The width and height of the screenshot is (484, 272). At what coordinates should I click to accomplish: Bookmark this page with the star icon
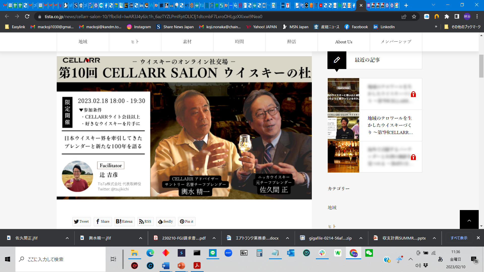[x=414, y=16]
